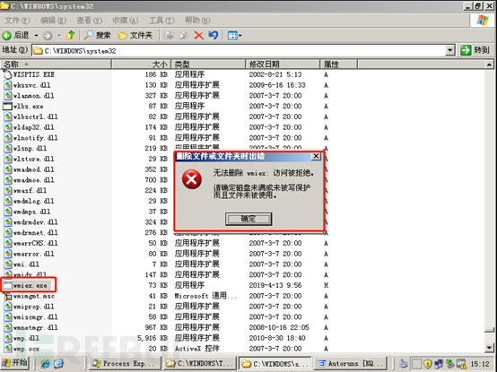Viewport: 497px width, 372px height.
Task: Open the 收藏 menu
Action: point(126,21)
